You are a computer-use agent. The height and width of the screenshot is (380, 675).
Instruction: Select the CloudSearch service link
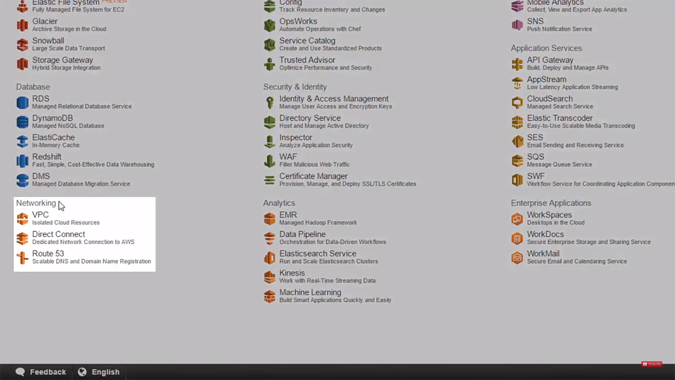click(x=550, y=99)
